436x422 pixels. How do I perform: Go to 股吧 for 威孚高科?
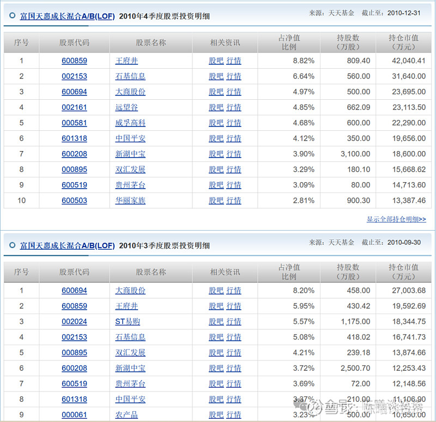[x=216, y=123]
